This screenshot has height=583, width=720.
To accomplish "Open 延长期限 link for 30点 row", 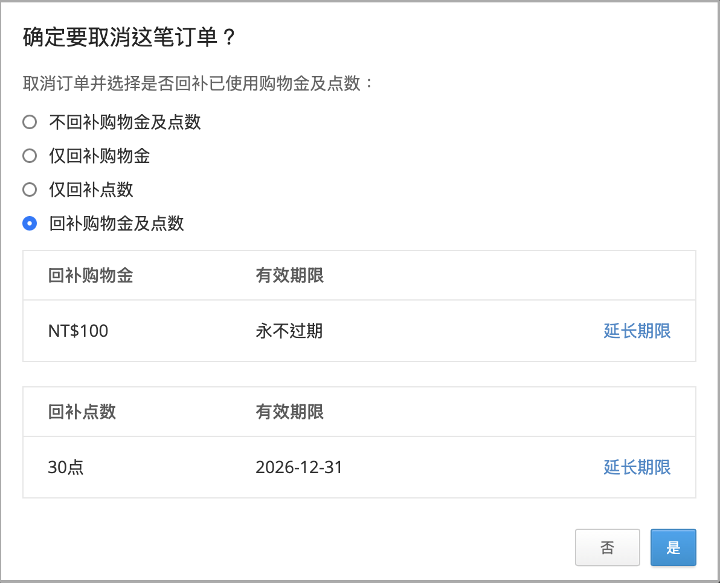I will coord(637,467).
